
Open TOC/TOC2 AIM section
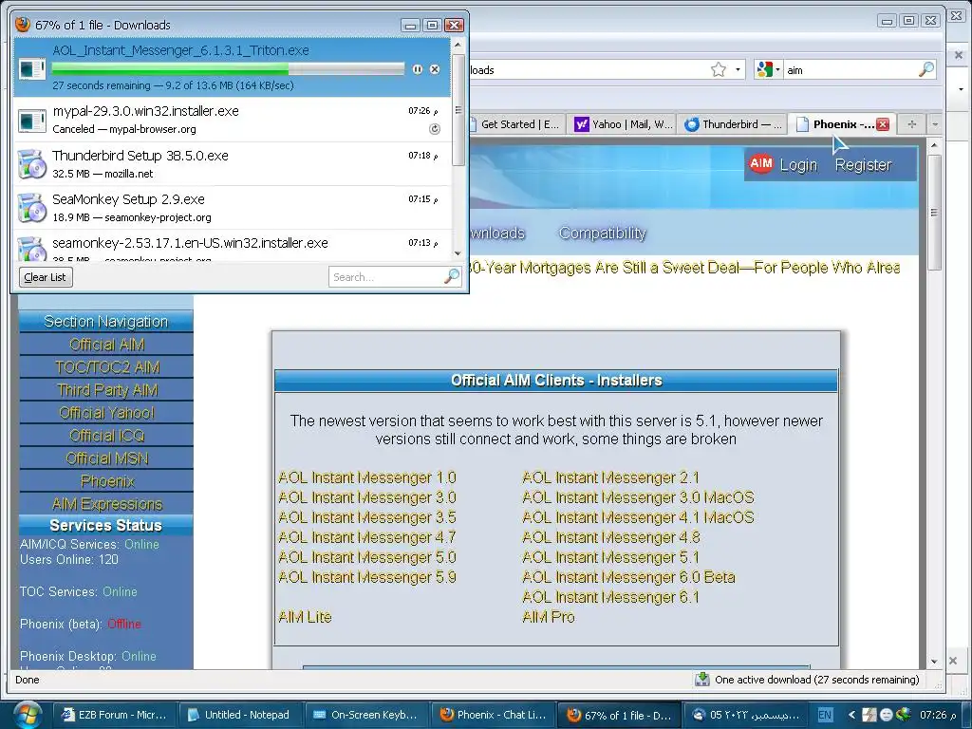click(x=106, y=367)
